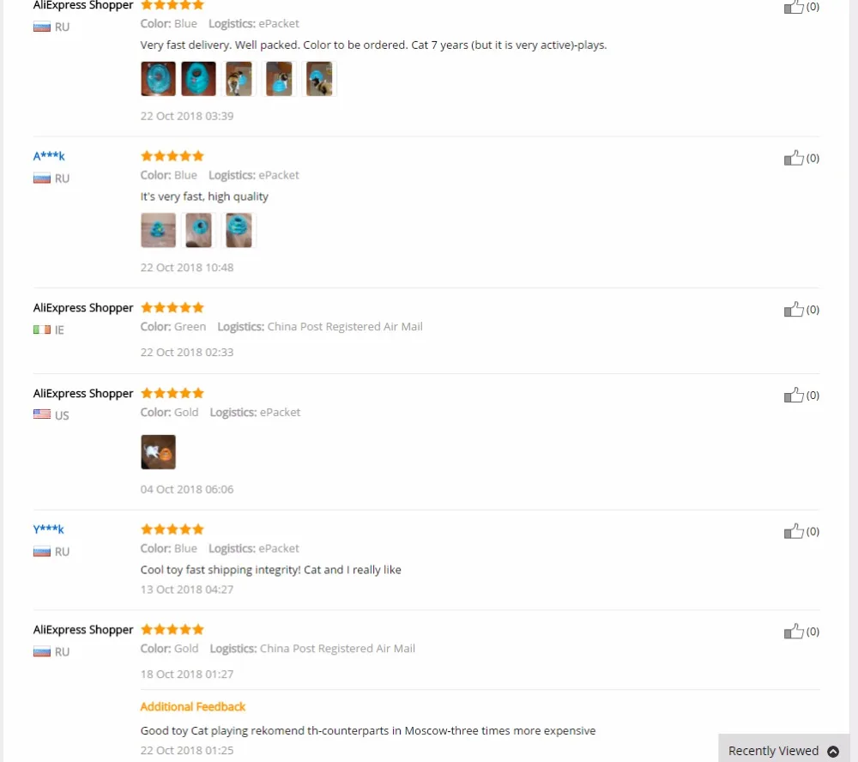Like the A***k review with thumbs-up

tap(794, 158)
